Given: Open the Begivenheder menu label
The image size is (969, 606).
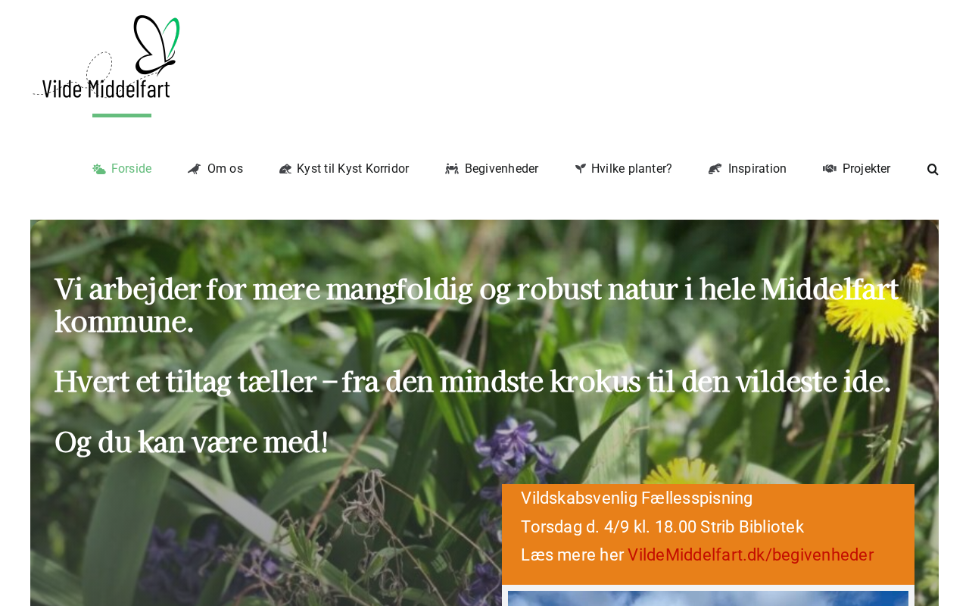Looking at the screenshot, I should [x=501, y=169].
